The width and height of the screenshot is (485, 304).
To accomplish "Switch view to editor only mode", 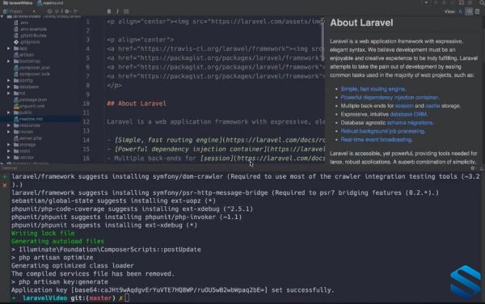I will (x=461, y=11).
